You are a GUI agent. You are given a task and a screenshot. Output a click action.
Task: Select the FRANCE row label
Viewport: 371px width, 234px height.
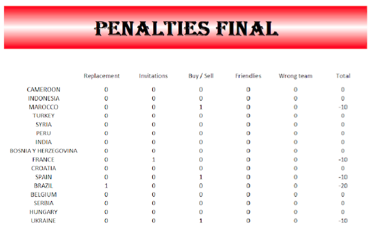(44, 160)
